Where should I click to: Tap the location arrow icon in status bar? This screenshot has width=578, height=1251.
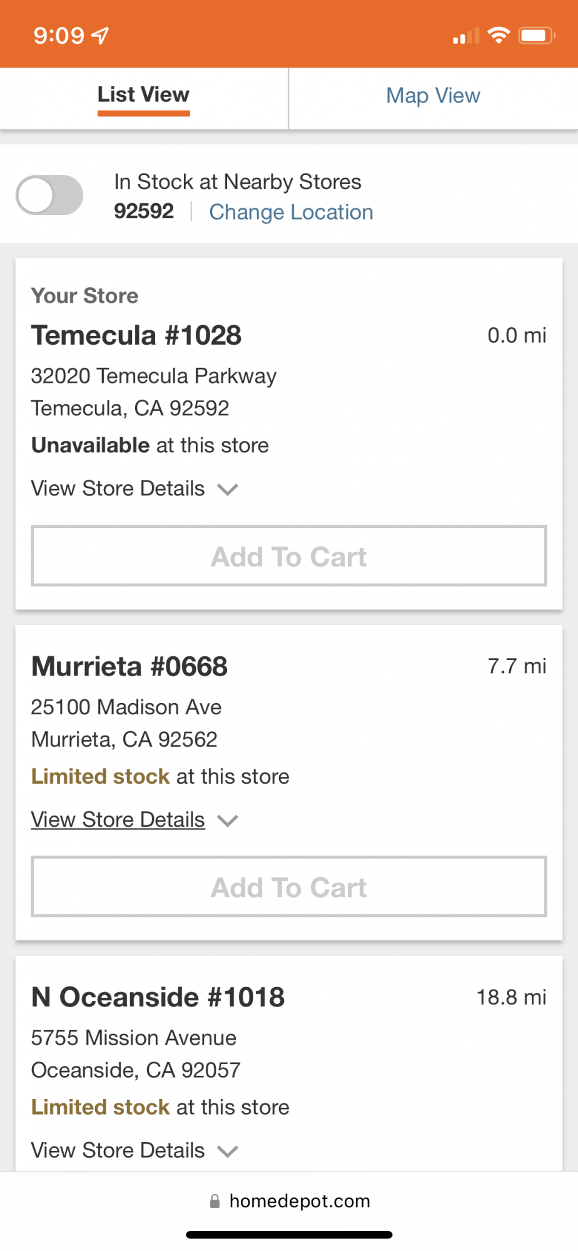[x=100, y=36]
